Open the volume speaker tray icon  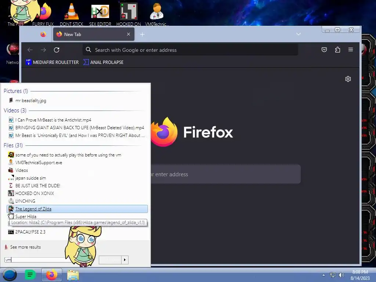coord(341,275)
